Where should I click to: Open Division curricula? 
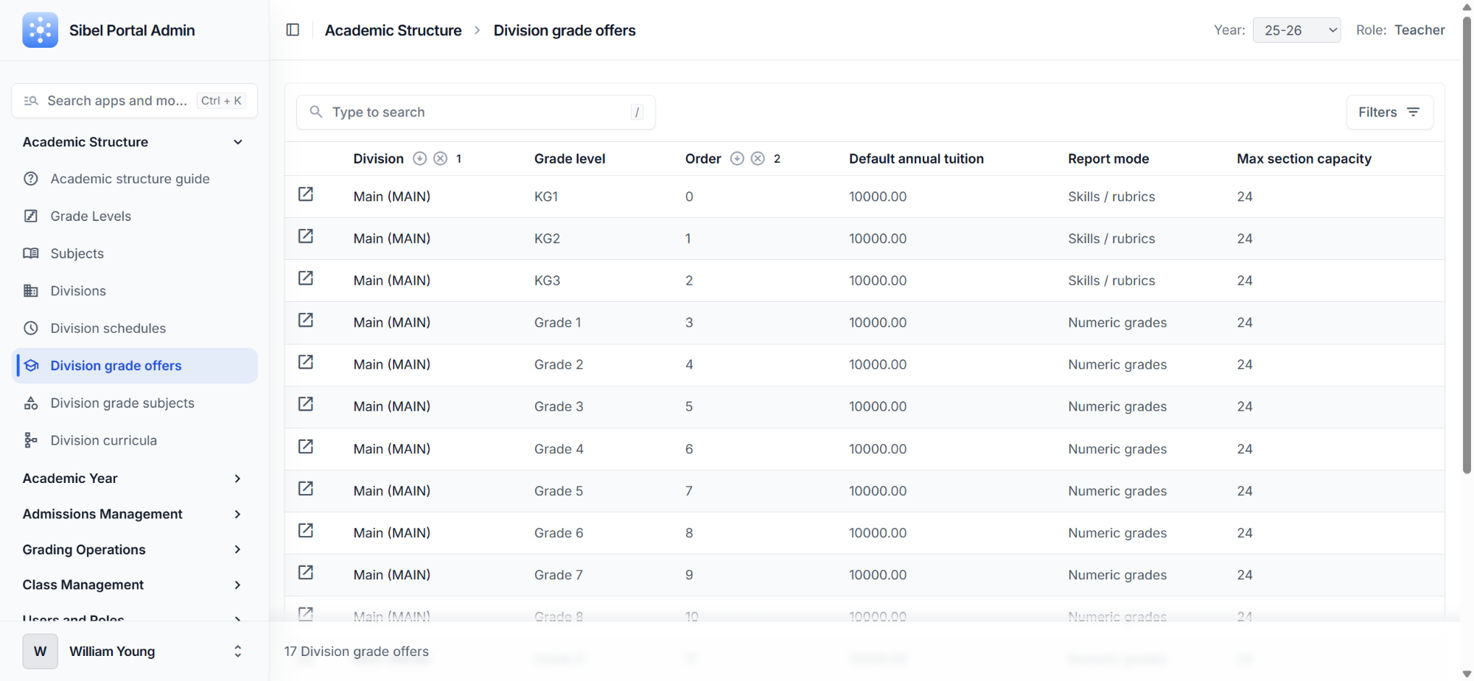[103, 440]
